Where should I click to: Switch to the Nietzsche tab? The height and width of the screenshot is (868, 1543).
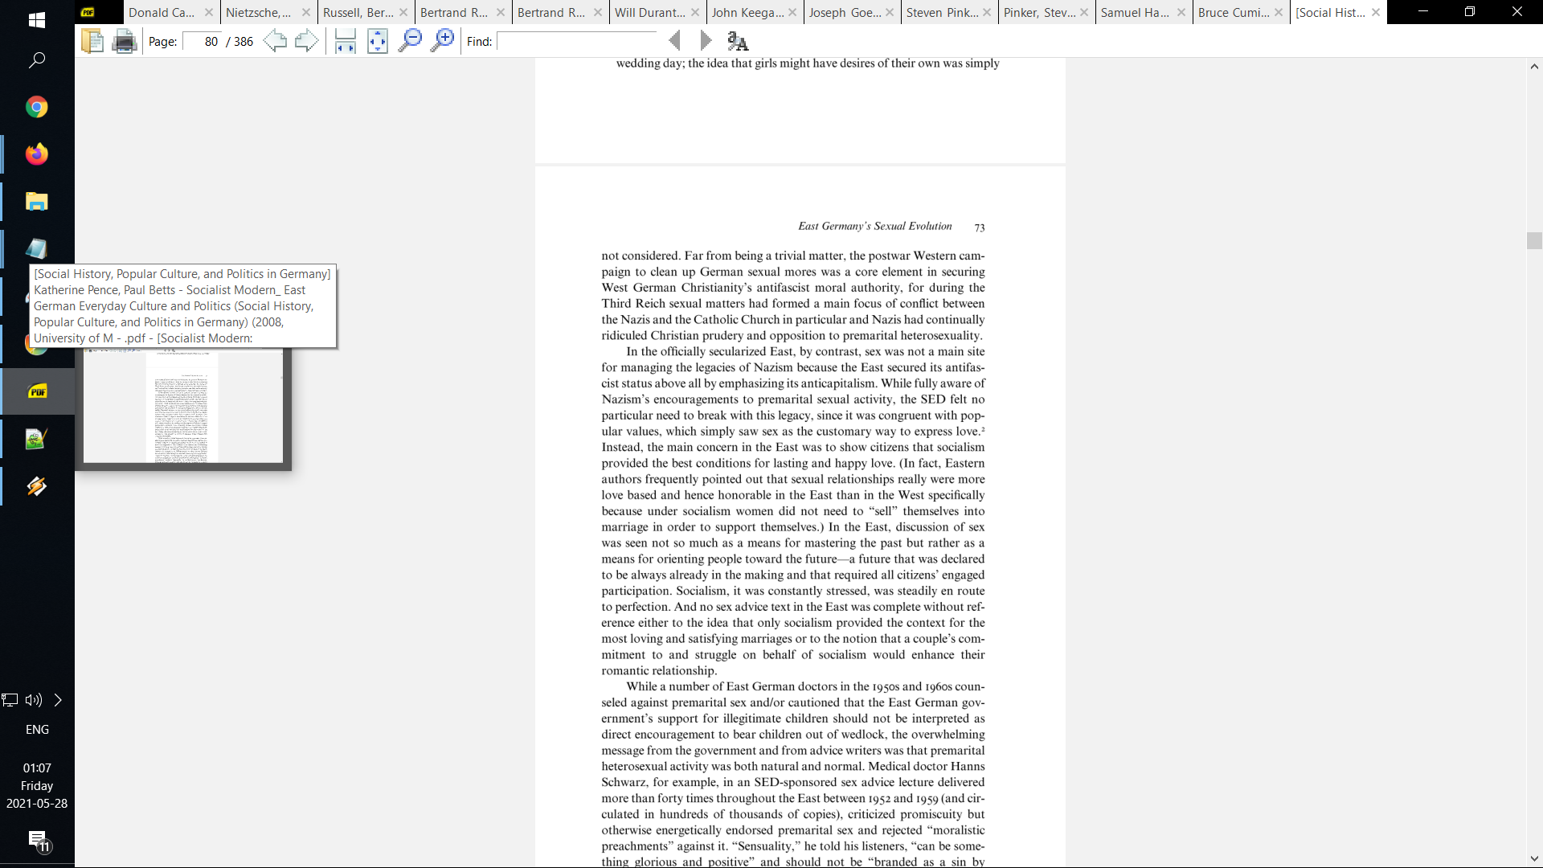click(259, 12)
